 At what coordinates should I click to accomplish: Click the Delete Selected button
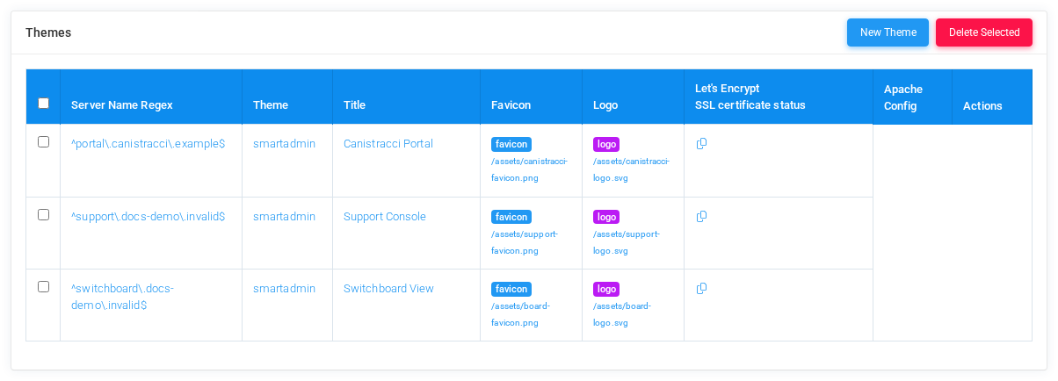point(984,32)
